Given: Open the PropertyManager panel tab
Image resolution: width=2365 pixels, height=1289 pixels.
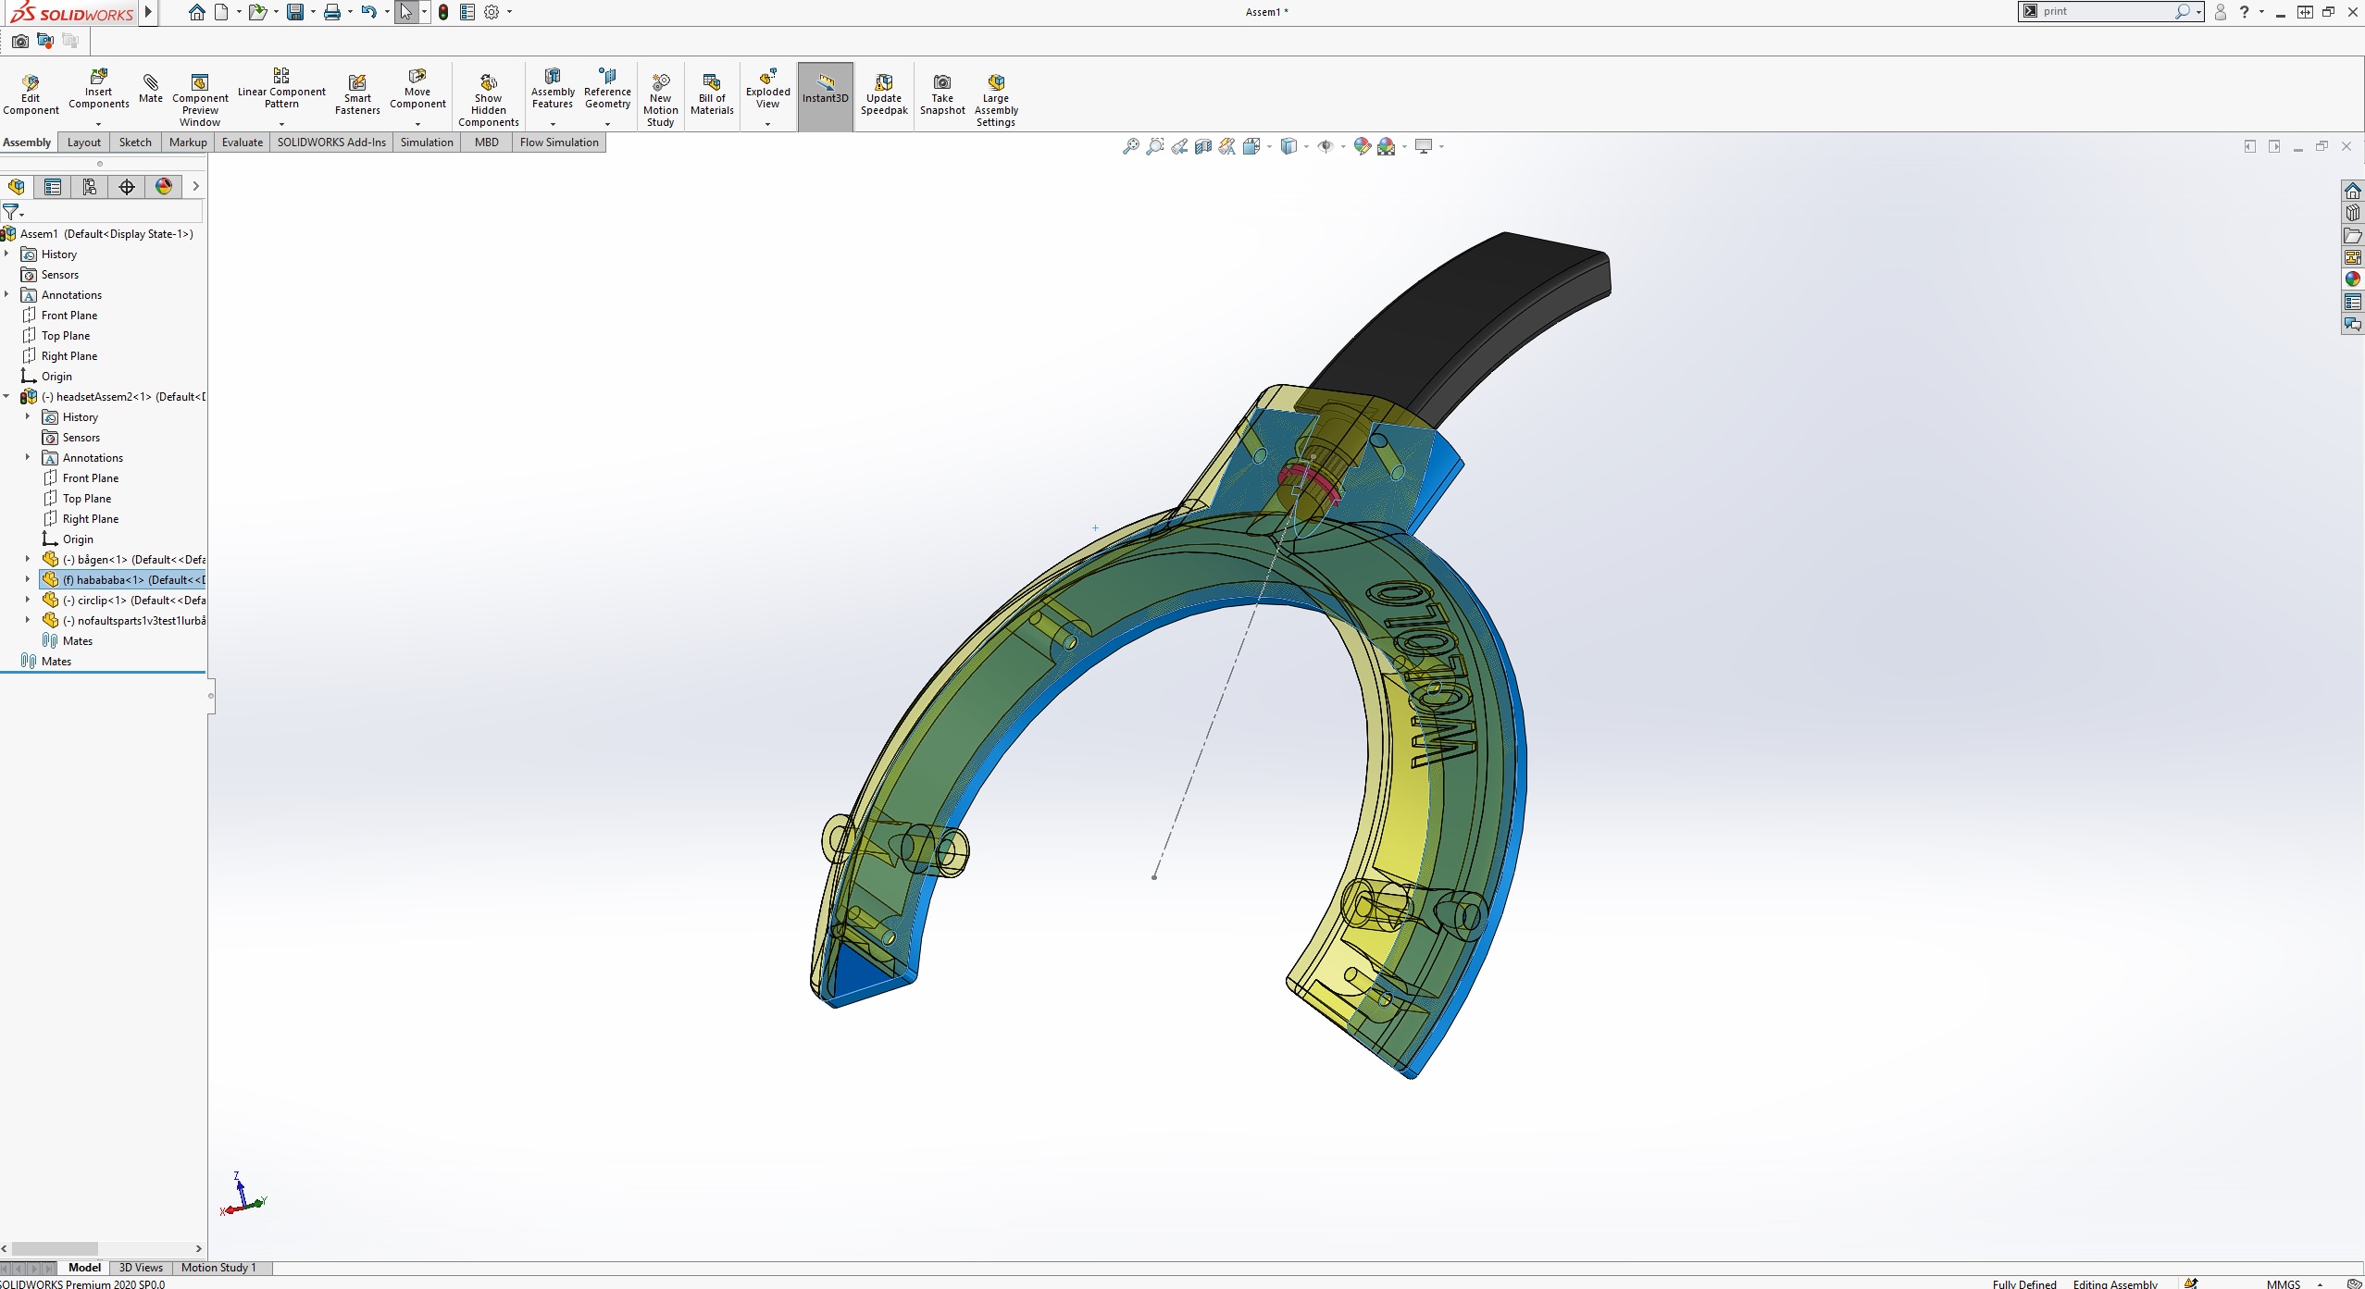Looking at the screenshot, I should point(53,187).
